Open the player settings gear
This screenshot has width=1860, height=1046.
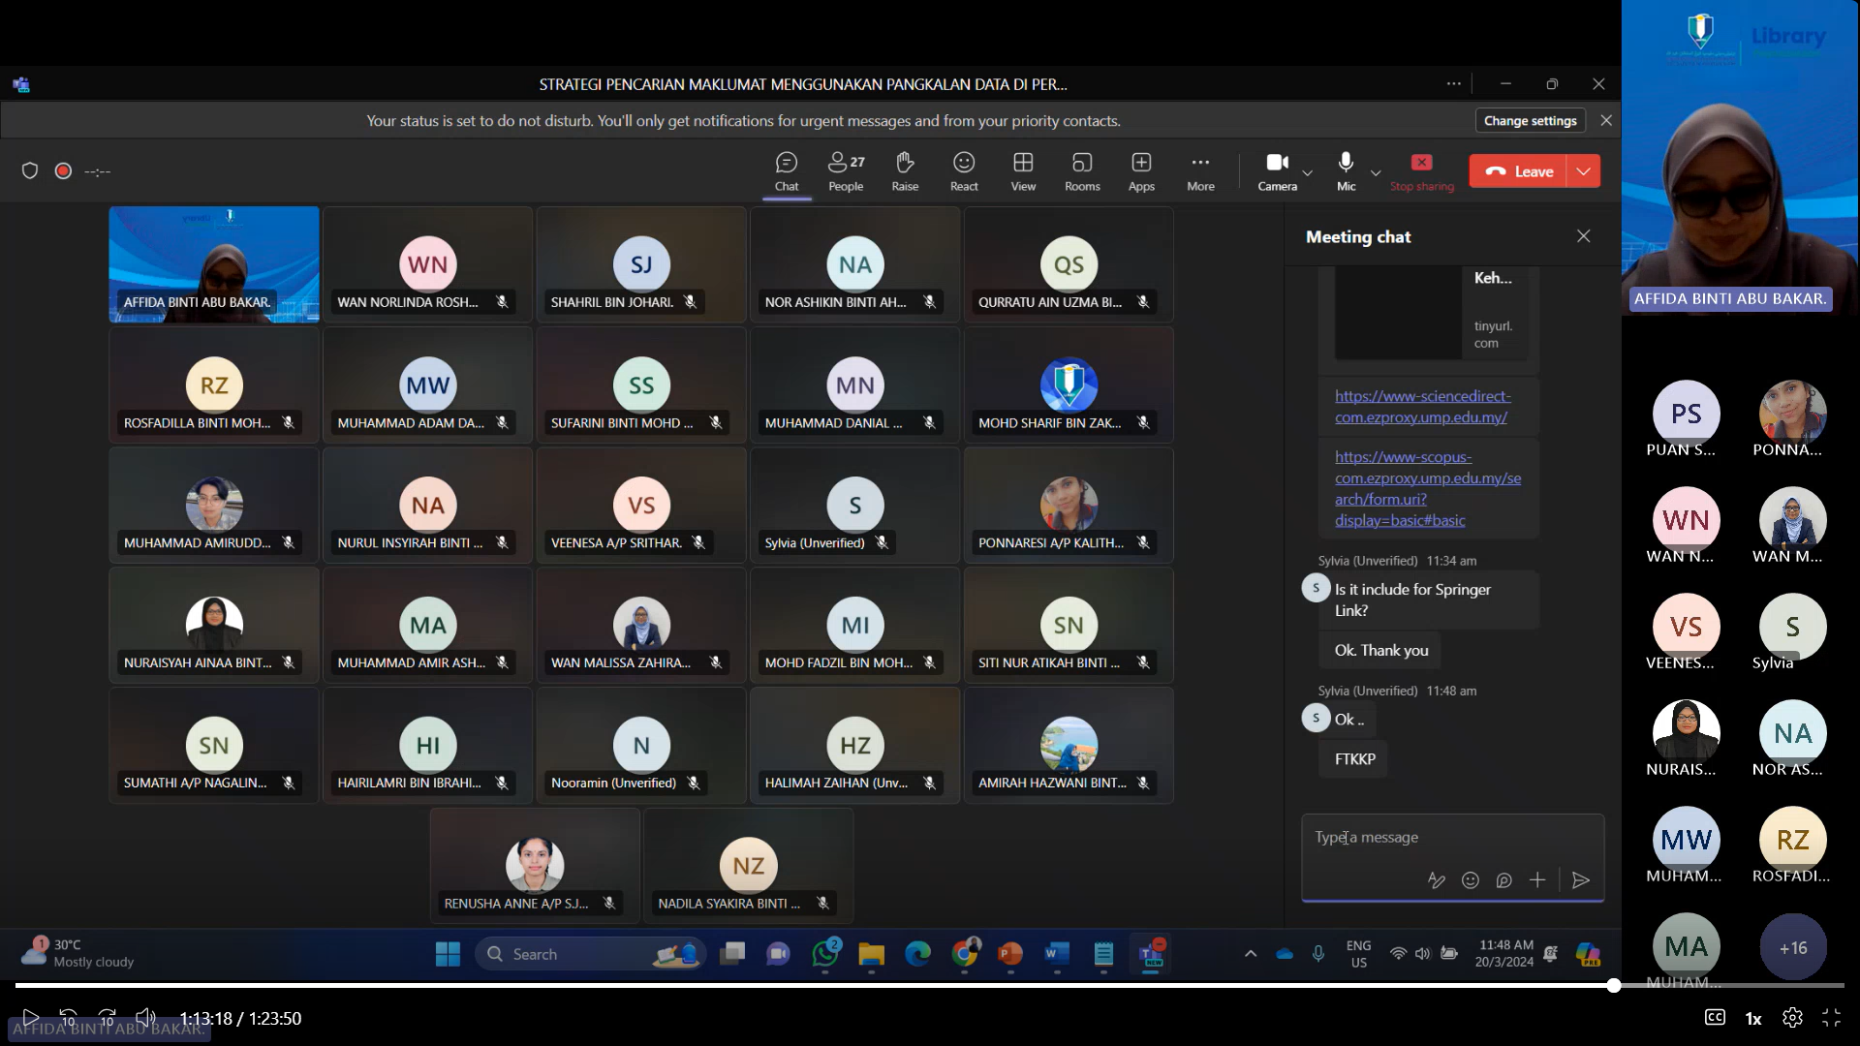point(1792,1018)
